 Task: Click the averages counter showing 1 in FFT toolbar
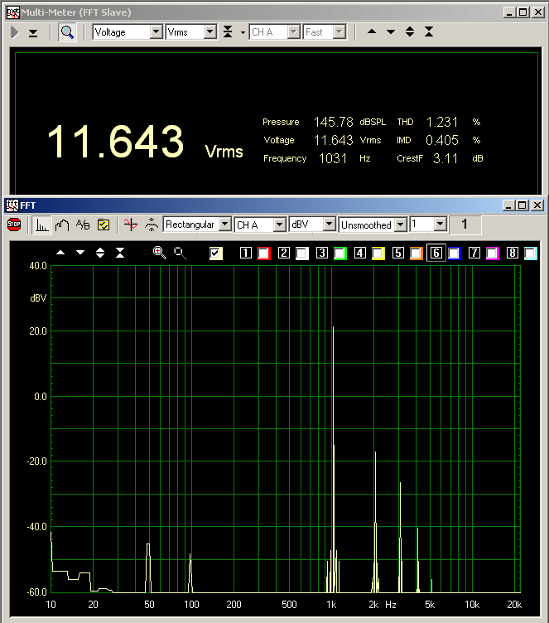coord(465,225)
